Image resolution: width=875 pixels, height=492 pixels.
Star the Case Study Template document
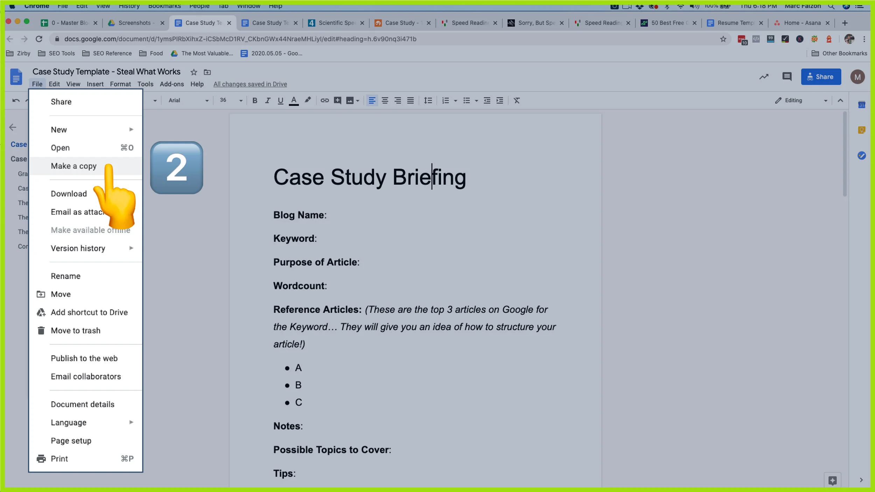(194, 72)
